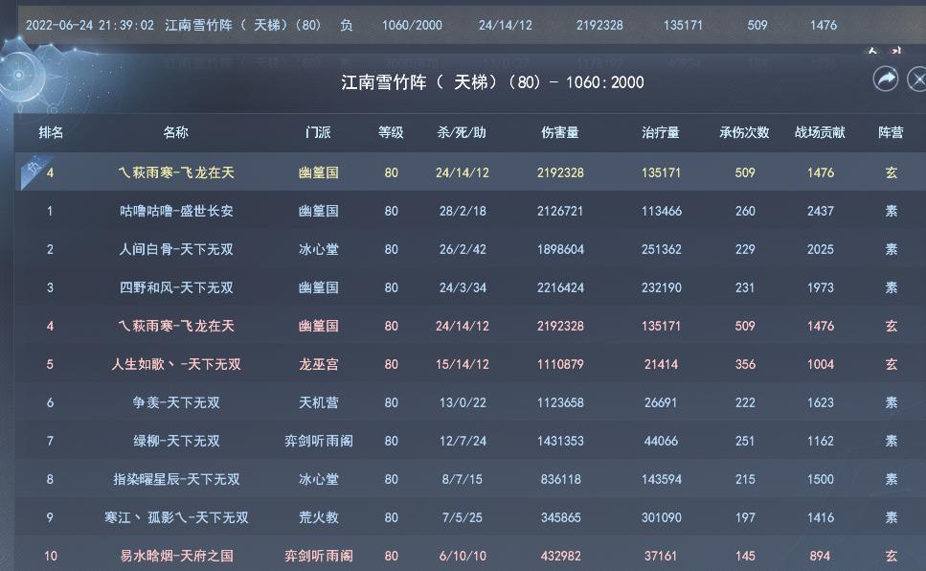Click faction 素 in 咕噜咕噜 row

pyautogui.click(x=892, y=211)
